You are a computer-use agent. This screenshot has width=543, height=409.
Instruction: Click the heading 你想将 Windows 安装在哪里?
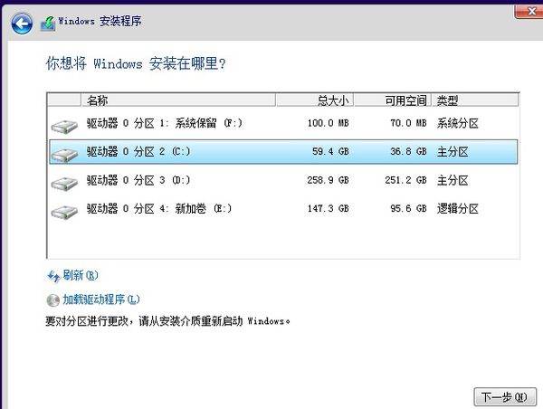pyautogui.click(x=136, y=63)
